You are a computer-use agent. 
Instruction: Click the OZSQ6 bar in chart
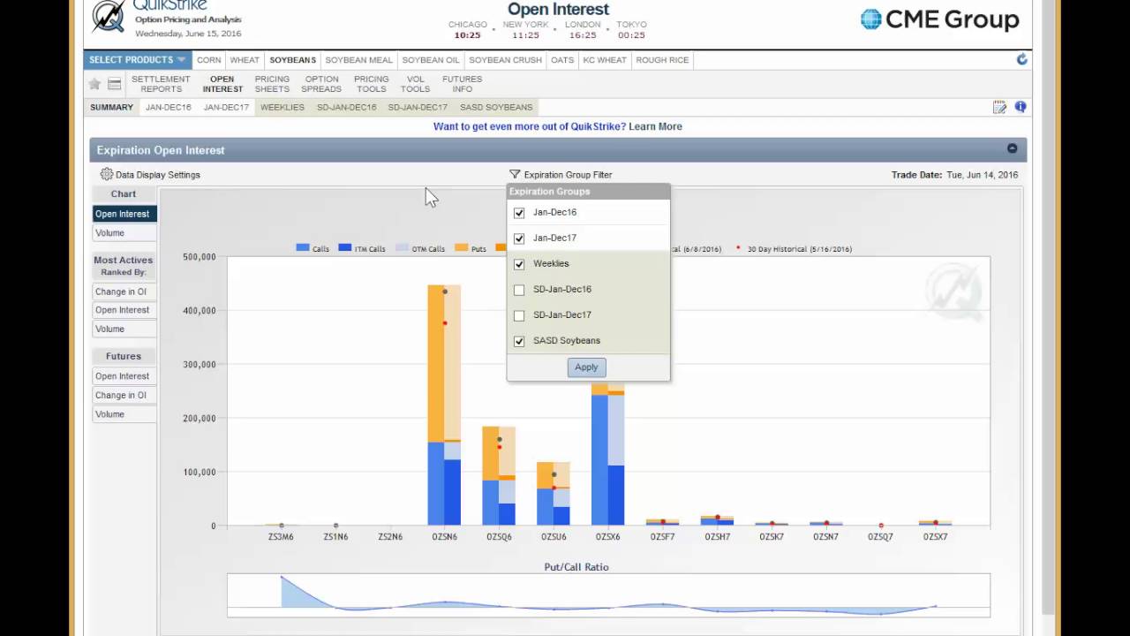(499, 476)
